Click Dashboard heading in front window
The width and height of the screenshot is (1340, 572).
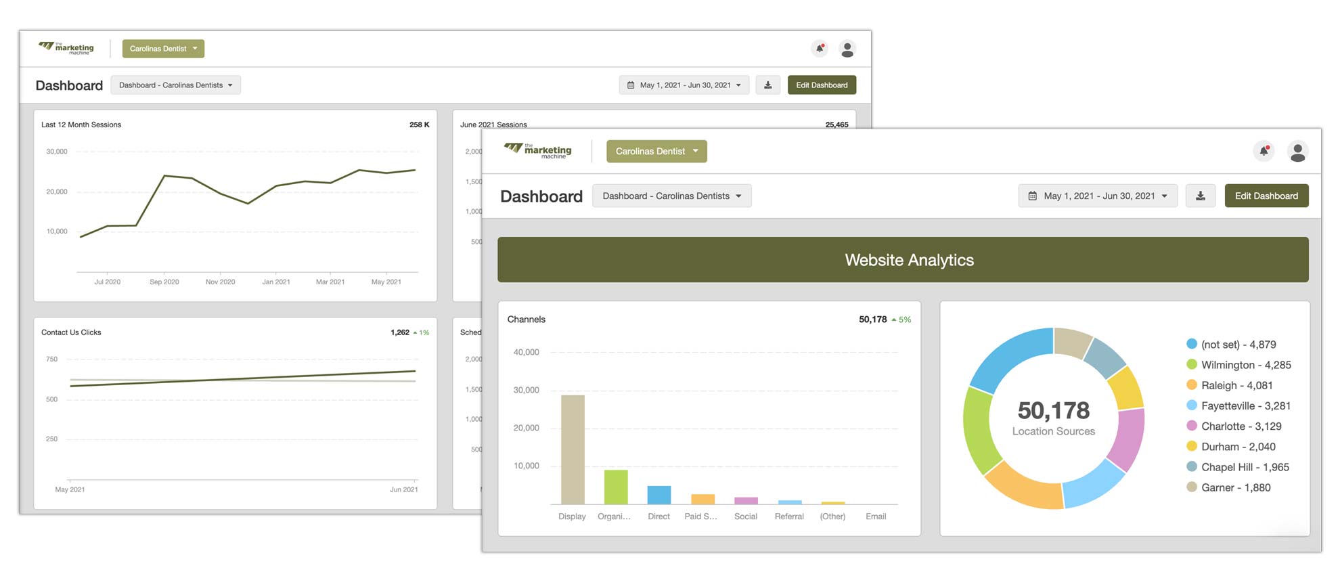coord(541,196)
